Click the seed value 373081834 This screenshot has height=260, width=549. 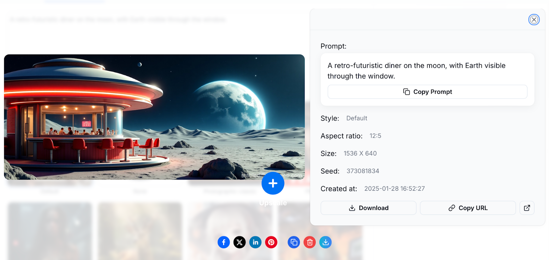pos(363,171)
